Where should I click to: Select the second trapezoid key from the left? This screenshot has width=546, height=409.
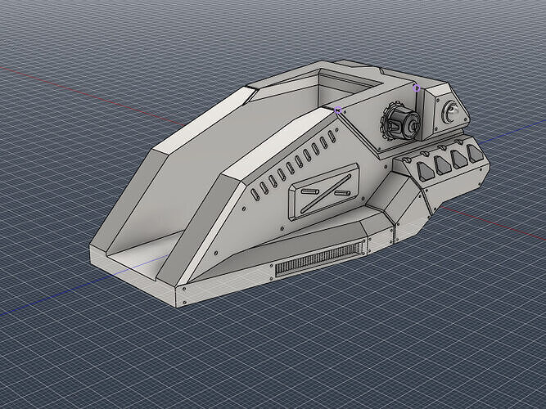(x=443, y=164)
